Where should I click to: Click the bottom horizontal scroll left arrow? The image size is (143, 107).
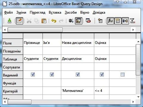[x=5, y=102]
